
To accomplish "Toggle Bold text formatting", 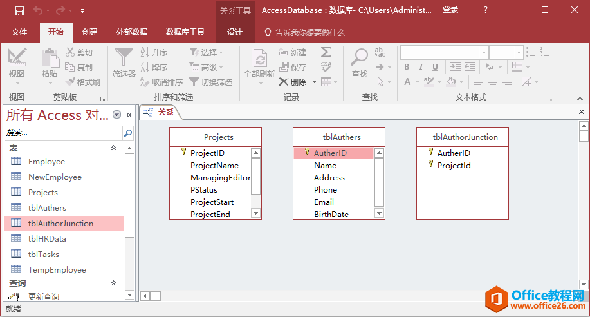I will point(407,67).
